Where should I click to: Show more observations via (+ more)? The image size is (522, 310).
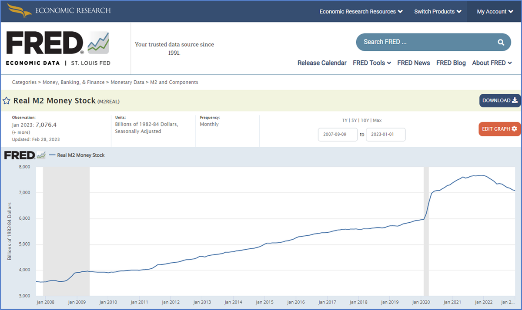point(20,132)
